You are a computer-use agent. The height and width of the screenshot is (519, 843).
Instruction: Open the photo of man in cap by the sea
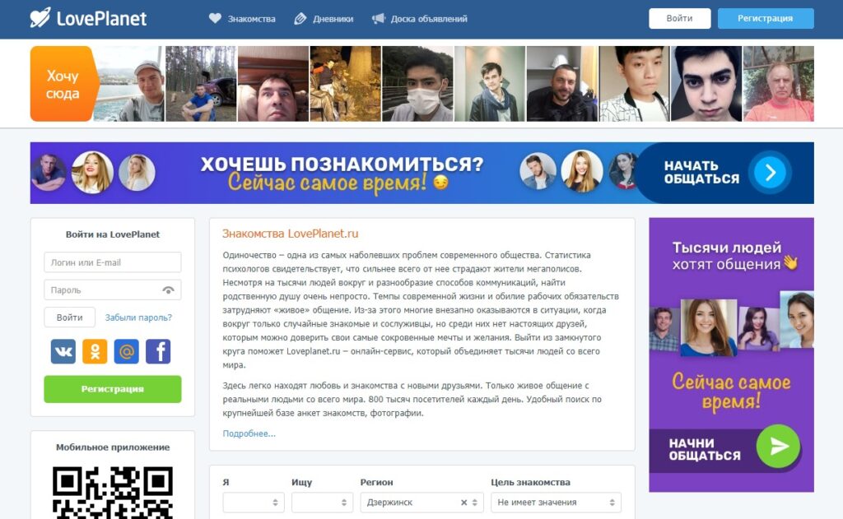(129, 84)
